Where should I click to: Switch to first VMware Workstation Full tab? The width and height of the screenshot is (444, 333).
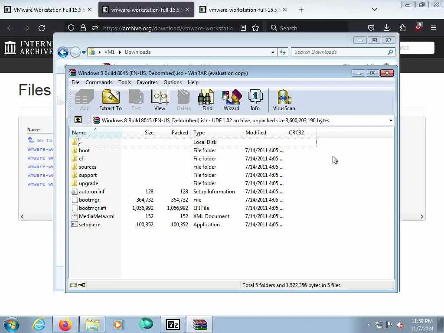coord(49,10)
